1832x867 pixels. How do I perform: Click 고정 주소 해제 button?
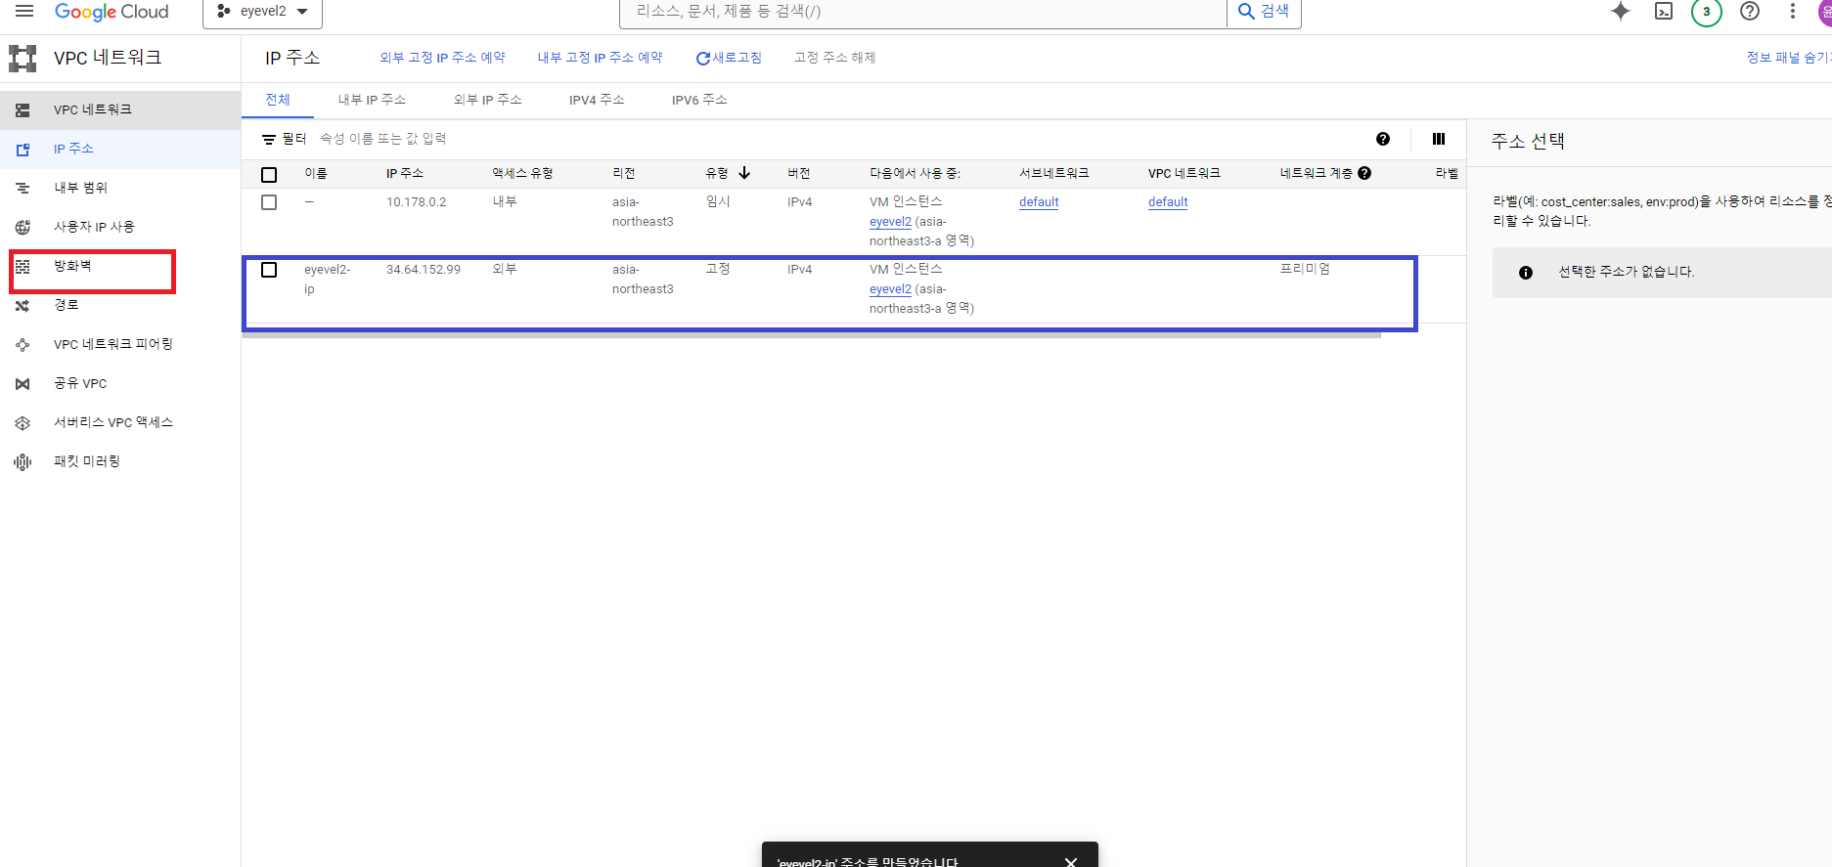[x=834, y=58]
